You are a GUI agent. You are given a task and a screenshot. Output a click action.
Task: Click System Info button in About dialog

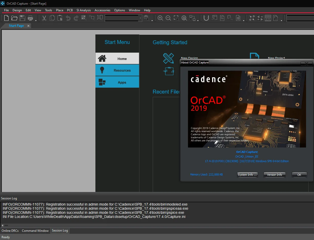coord(247,175)
